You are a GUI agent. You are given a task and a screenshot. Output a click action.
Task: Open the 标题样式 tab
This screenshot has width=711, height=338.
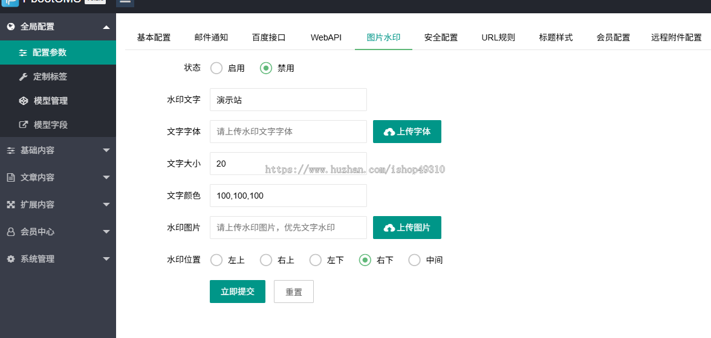click(x=556, y=37)
